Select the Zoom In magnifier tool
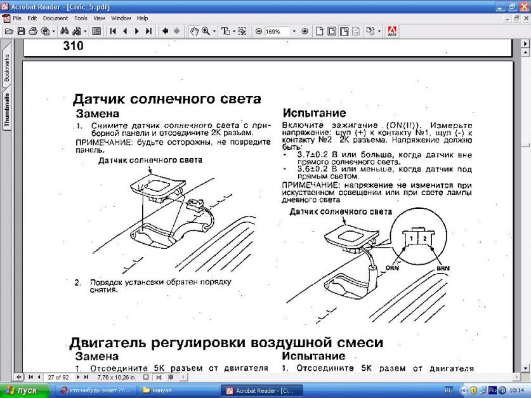Screen dimensions: 531x398 [x=206, y=32]
